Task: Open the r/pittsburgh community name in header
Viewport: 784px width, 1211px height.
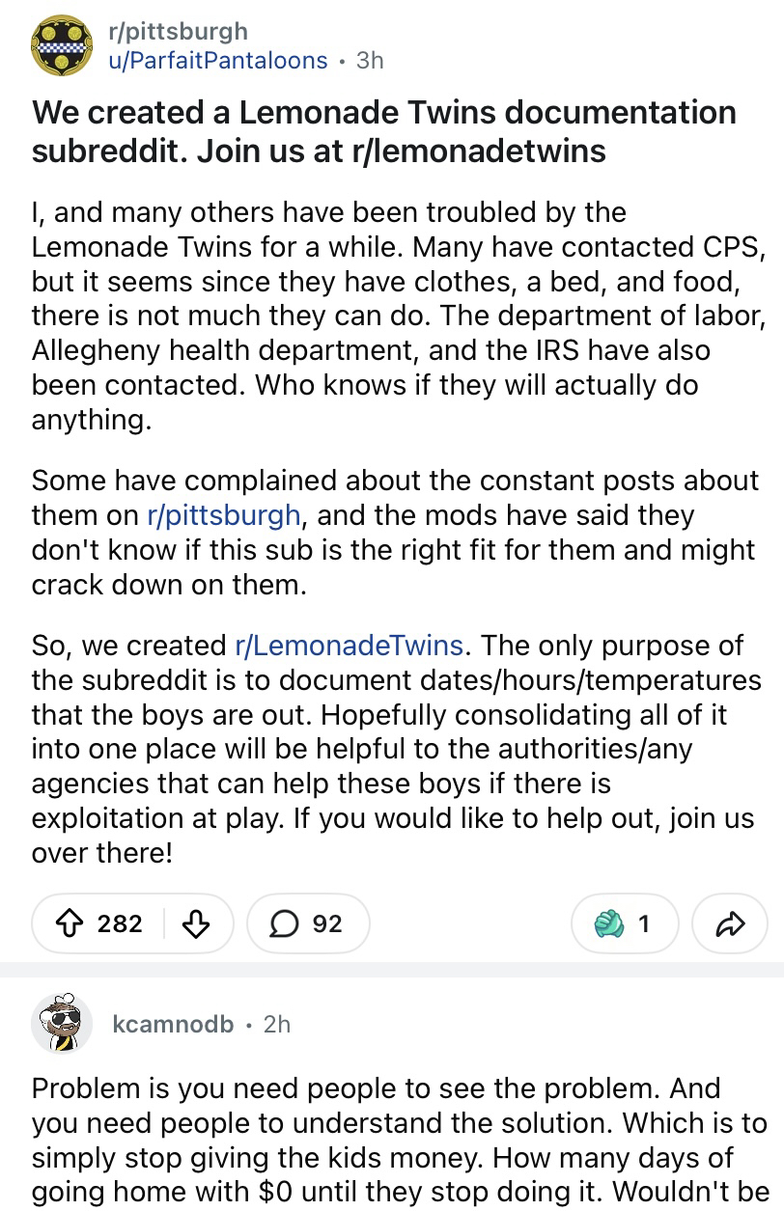Action: click(x=177, y=31)
